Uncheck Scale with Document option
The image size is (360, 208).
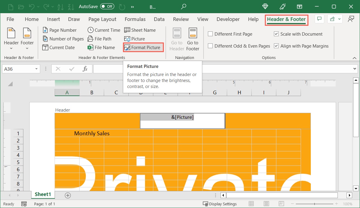pyautogui.click(x=276, y=34)
